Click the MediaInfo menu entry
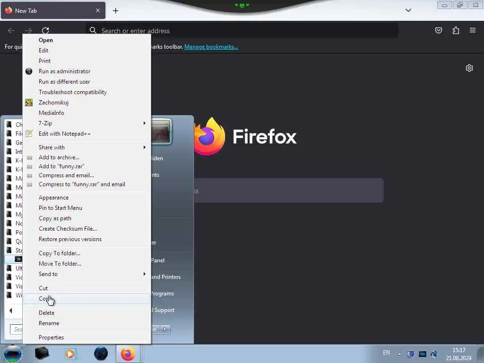 87,113
